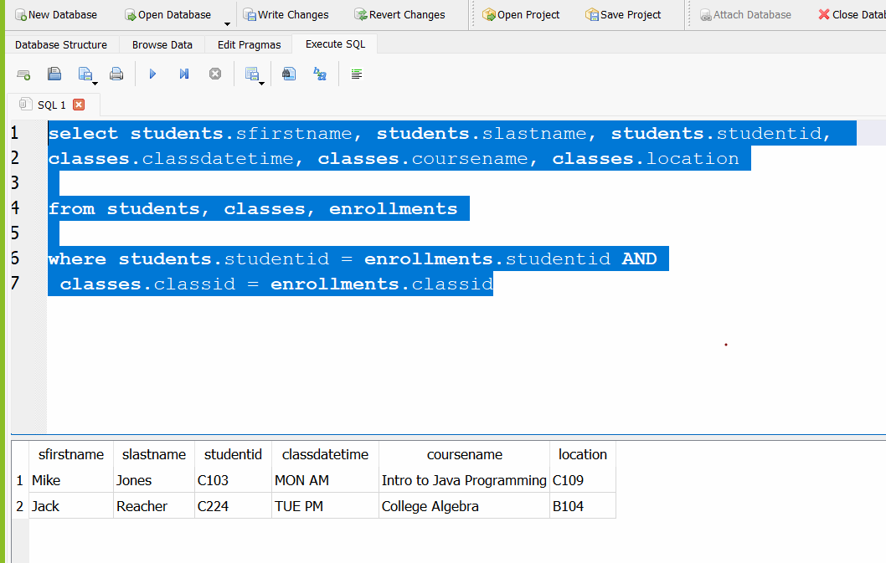Click the 'Mike' cell
The width and height of the screenshot is (886, 563).
pyautogui.click(x=71, y=480)
